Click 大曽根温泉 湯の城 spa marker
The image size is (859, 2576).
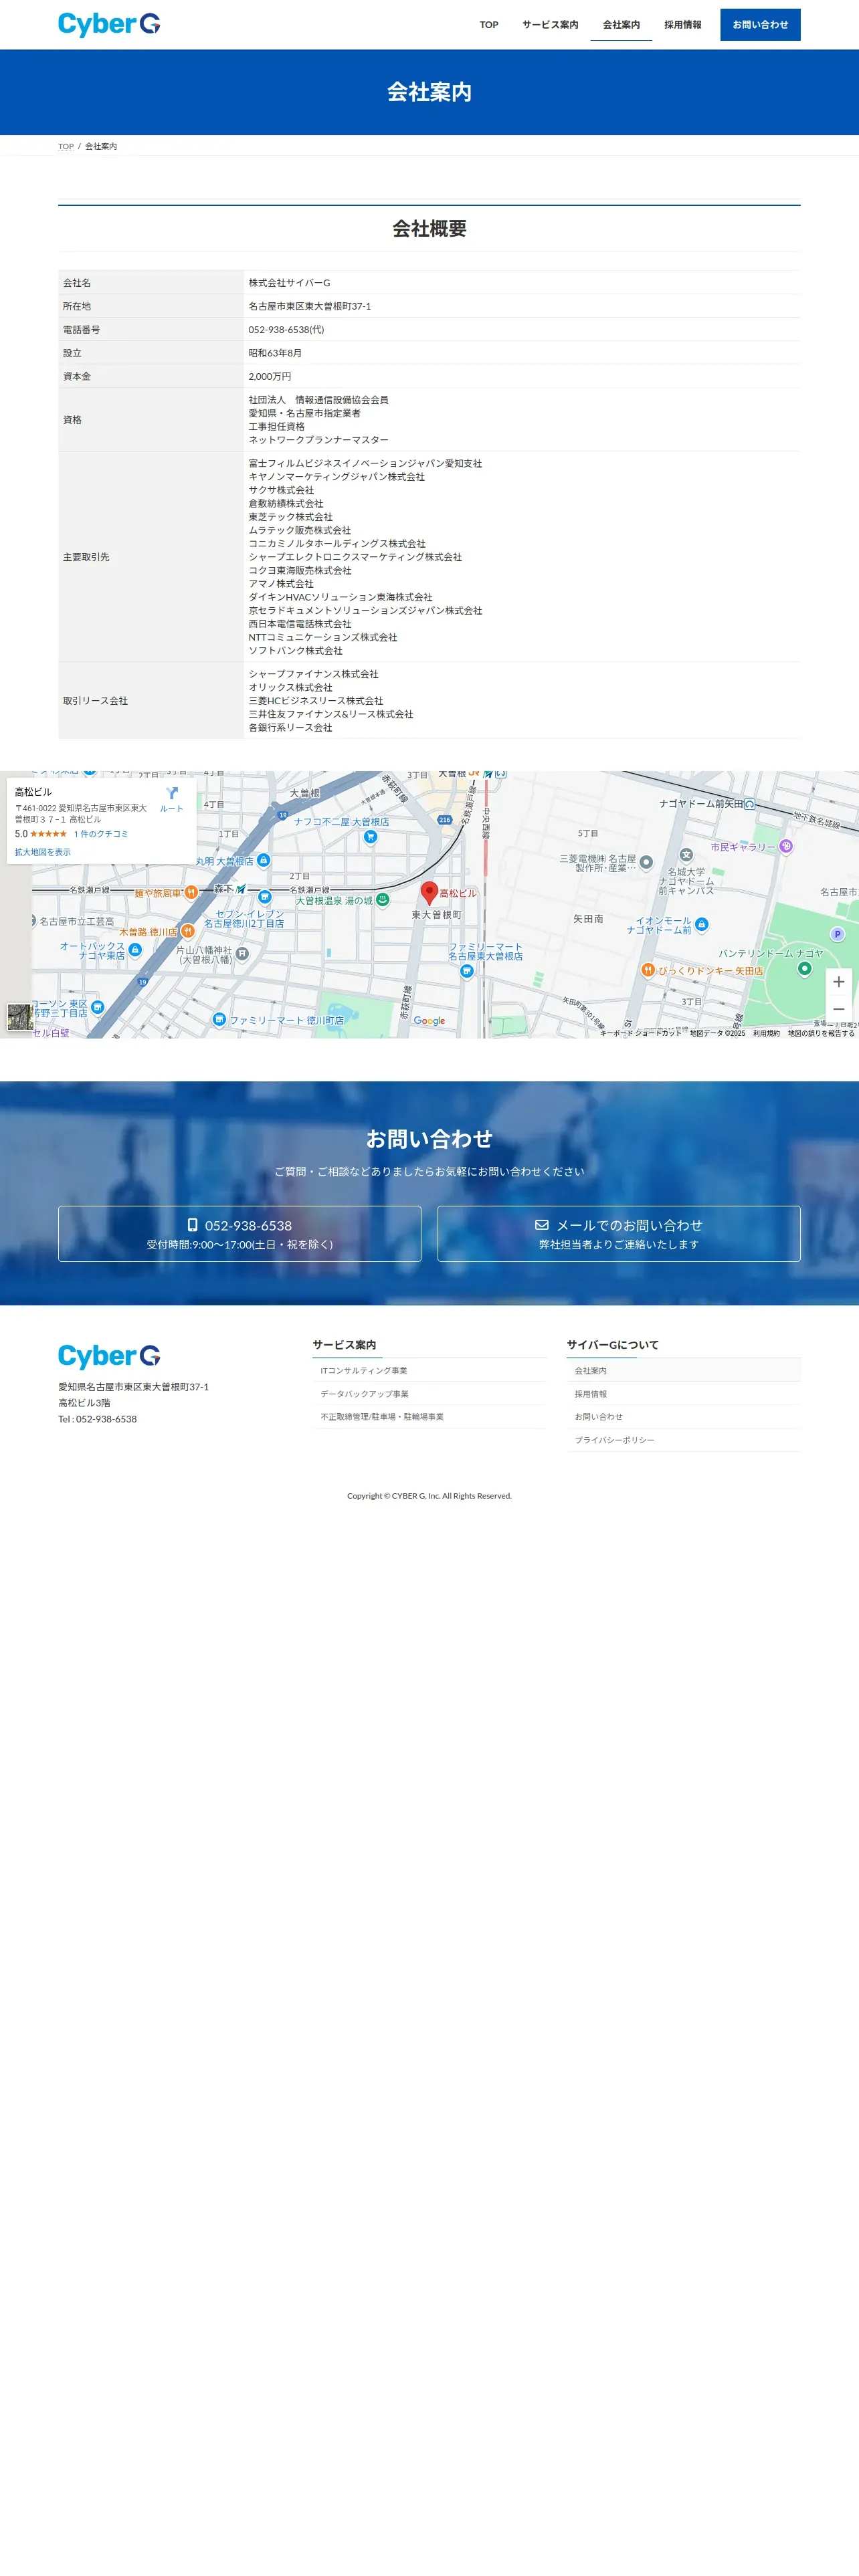coord(382,900)
